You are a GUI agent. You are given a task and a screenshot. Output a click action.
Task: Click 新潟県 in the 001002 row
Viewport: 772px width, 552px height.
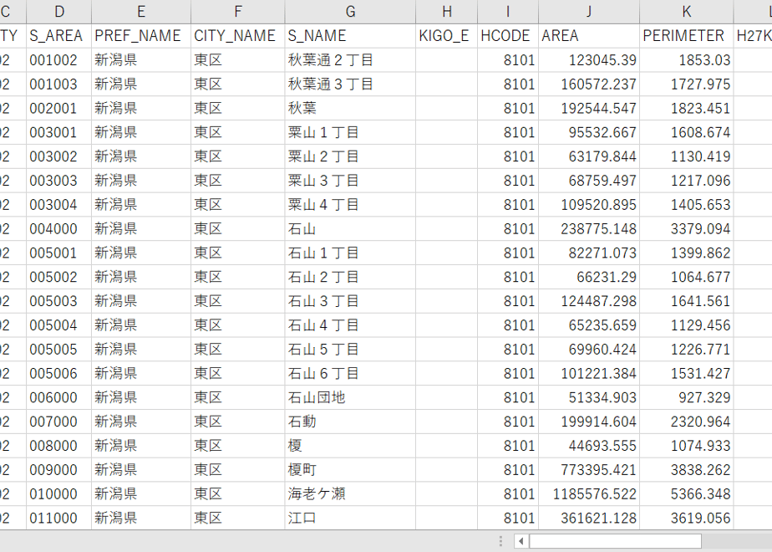coord(141,60)
